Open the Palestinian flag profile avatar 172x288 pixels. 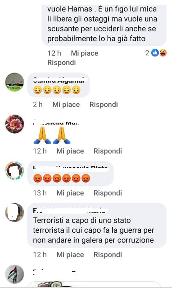pyautogui.click(x=14, y=274)
